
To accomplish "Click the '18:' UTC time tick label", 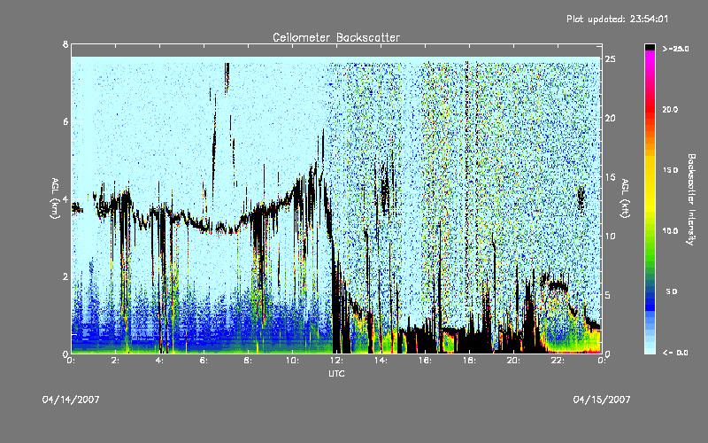I will click(x=469, y=361).
